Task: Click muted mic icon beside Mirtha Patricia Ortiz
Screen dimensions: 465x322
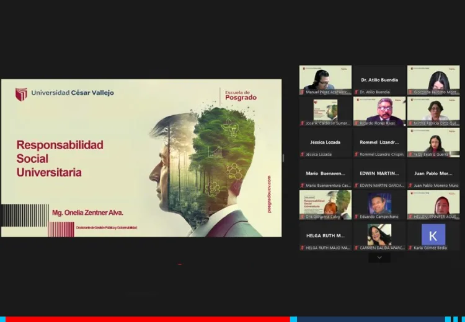Action: click(410, 123)
